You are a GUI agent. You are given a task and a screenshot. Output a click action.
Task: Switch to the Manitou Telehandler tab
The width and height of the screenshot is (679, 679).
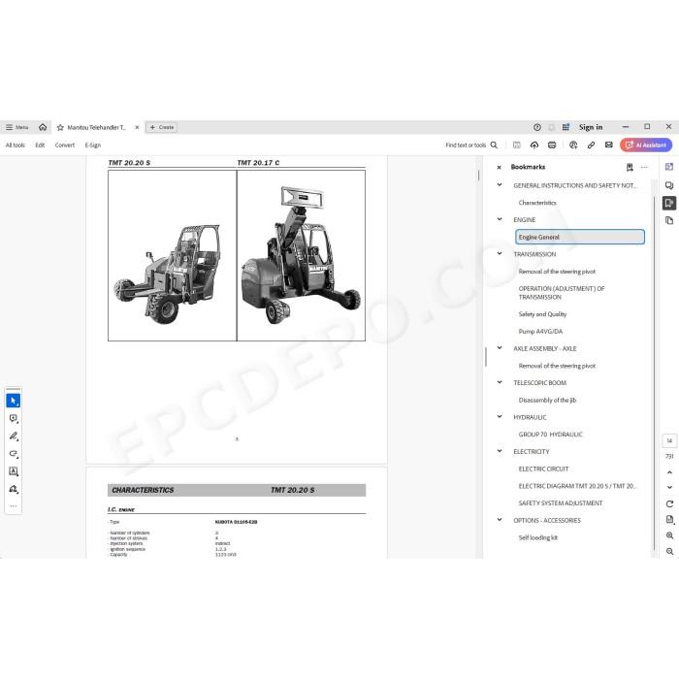tap(96, 127)
